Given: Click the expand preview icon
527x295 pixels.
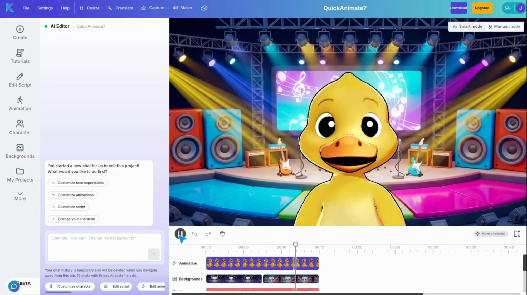Looking at the screenshot, I should coord(517,234).
